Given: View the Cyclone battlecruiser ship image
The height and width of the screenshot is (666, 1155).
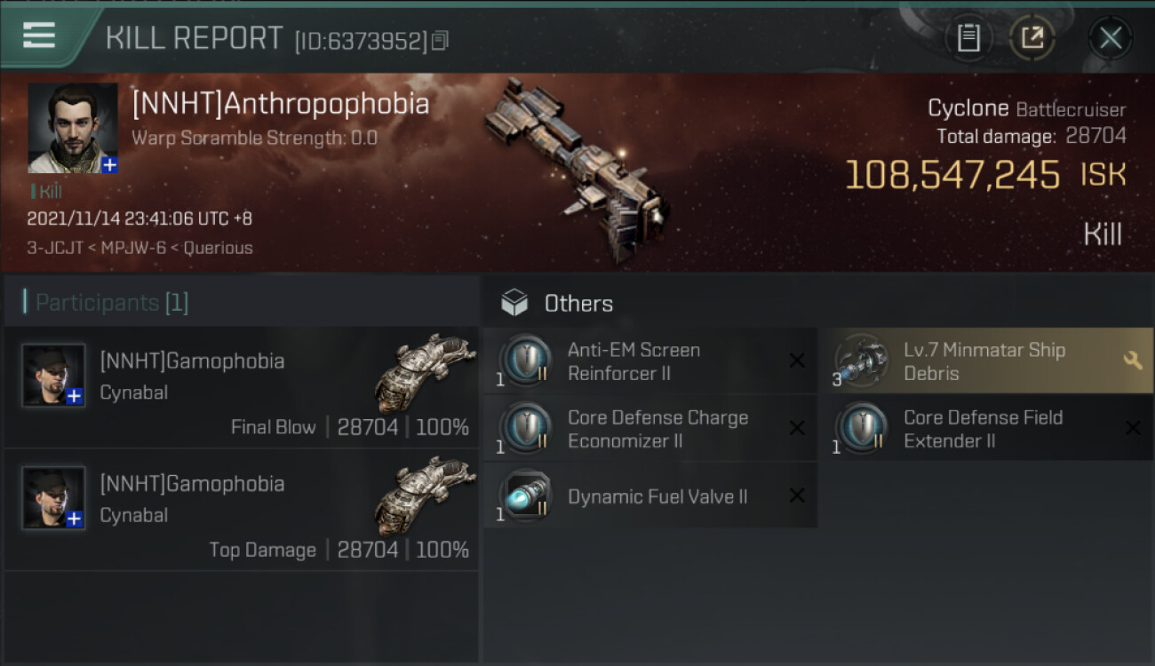Looking at the screenshot, I should (577, 169).
